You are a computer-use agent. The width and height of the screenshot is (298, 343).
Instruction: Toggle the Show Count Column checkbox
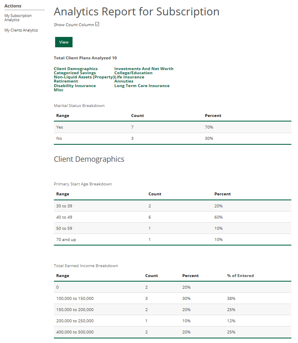click(x=97, y=24)
